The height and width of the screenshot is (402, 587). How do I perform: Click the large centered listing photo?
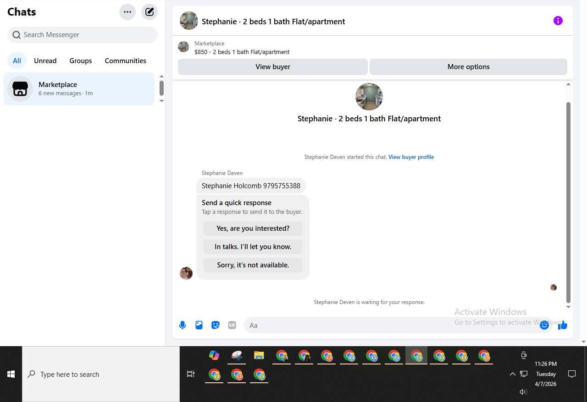(369, 97)
